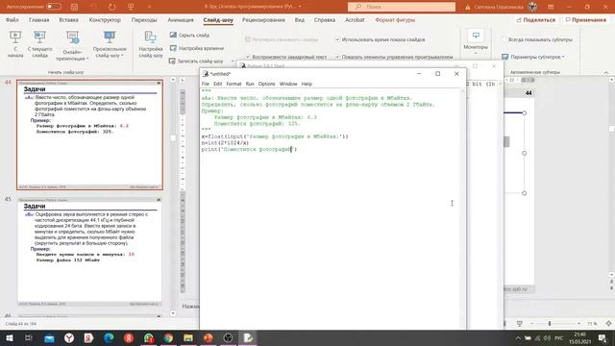Open Microsoft Edge from taskbar
Screen dimensions: 615x346
tap(109, 337)
